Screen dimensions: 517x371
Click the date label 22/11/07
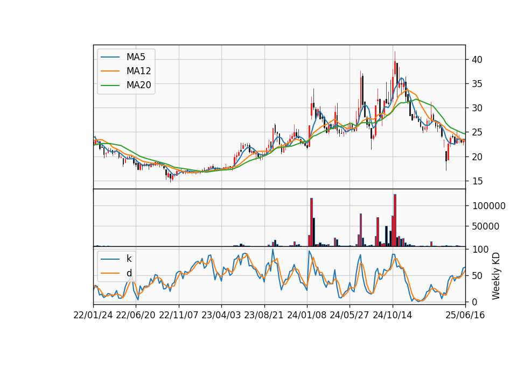(179, 315)
